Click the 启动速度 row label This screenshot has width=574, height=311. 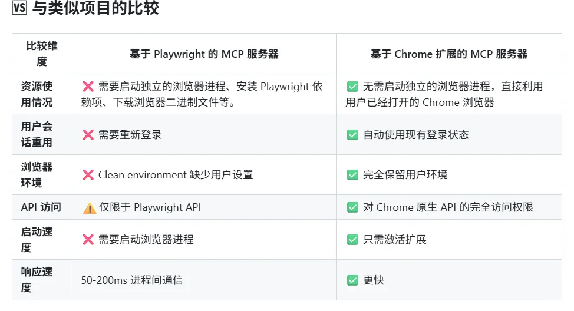coord(37,240)
